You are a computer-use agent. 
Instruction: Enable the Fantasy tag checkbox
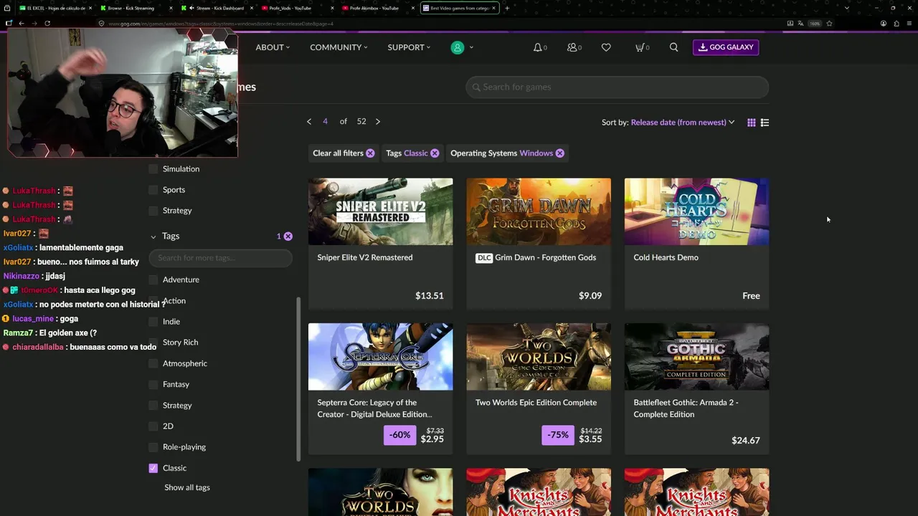point(153,384)
